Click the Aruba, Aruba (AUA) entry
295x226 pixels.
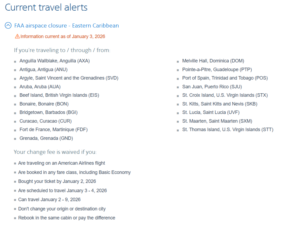click(x=40, y=87)
